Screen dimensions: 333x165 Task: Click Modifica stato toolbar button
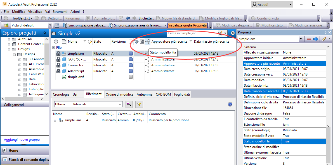(x=271, y=25)
